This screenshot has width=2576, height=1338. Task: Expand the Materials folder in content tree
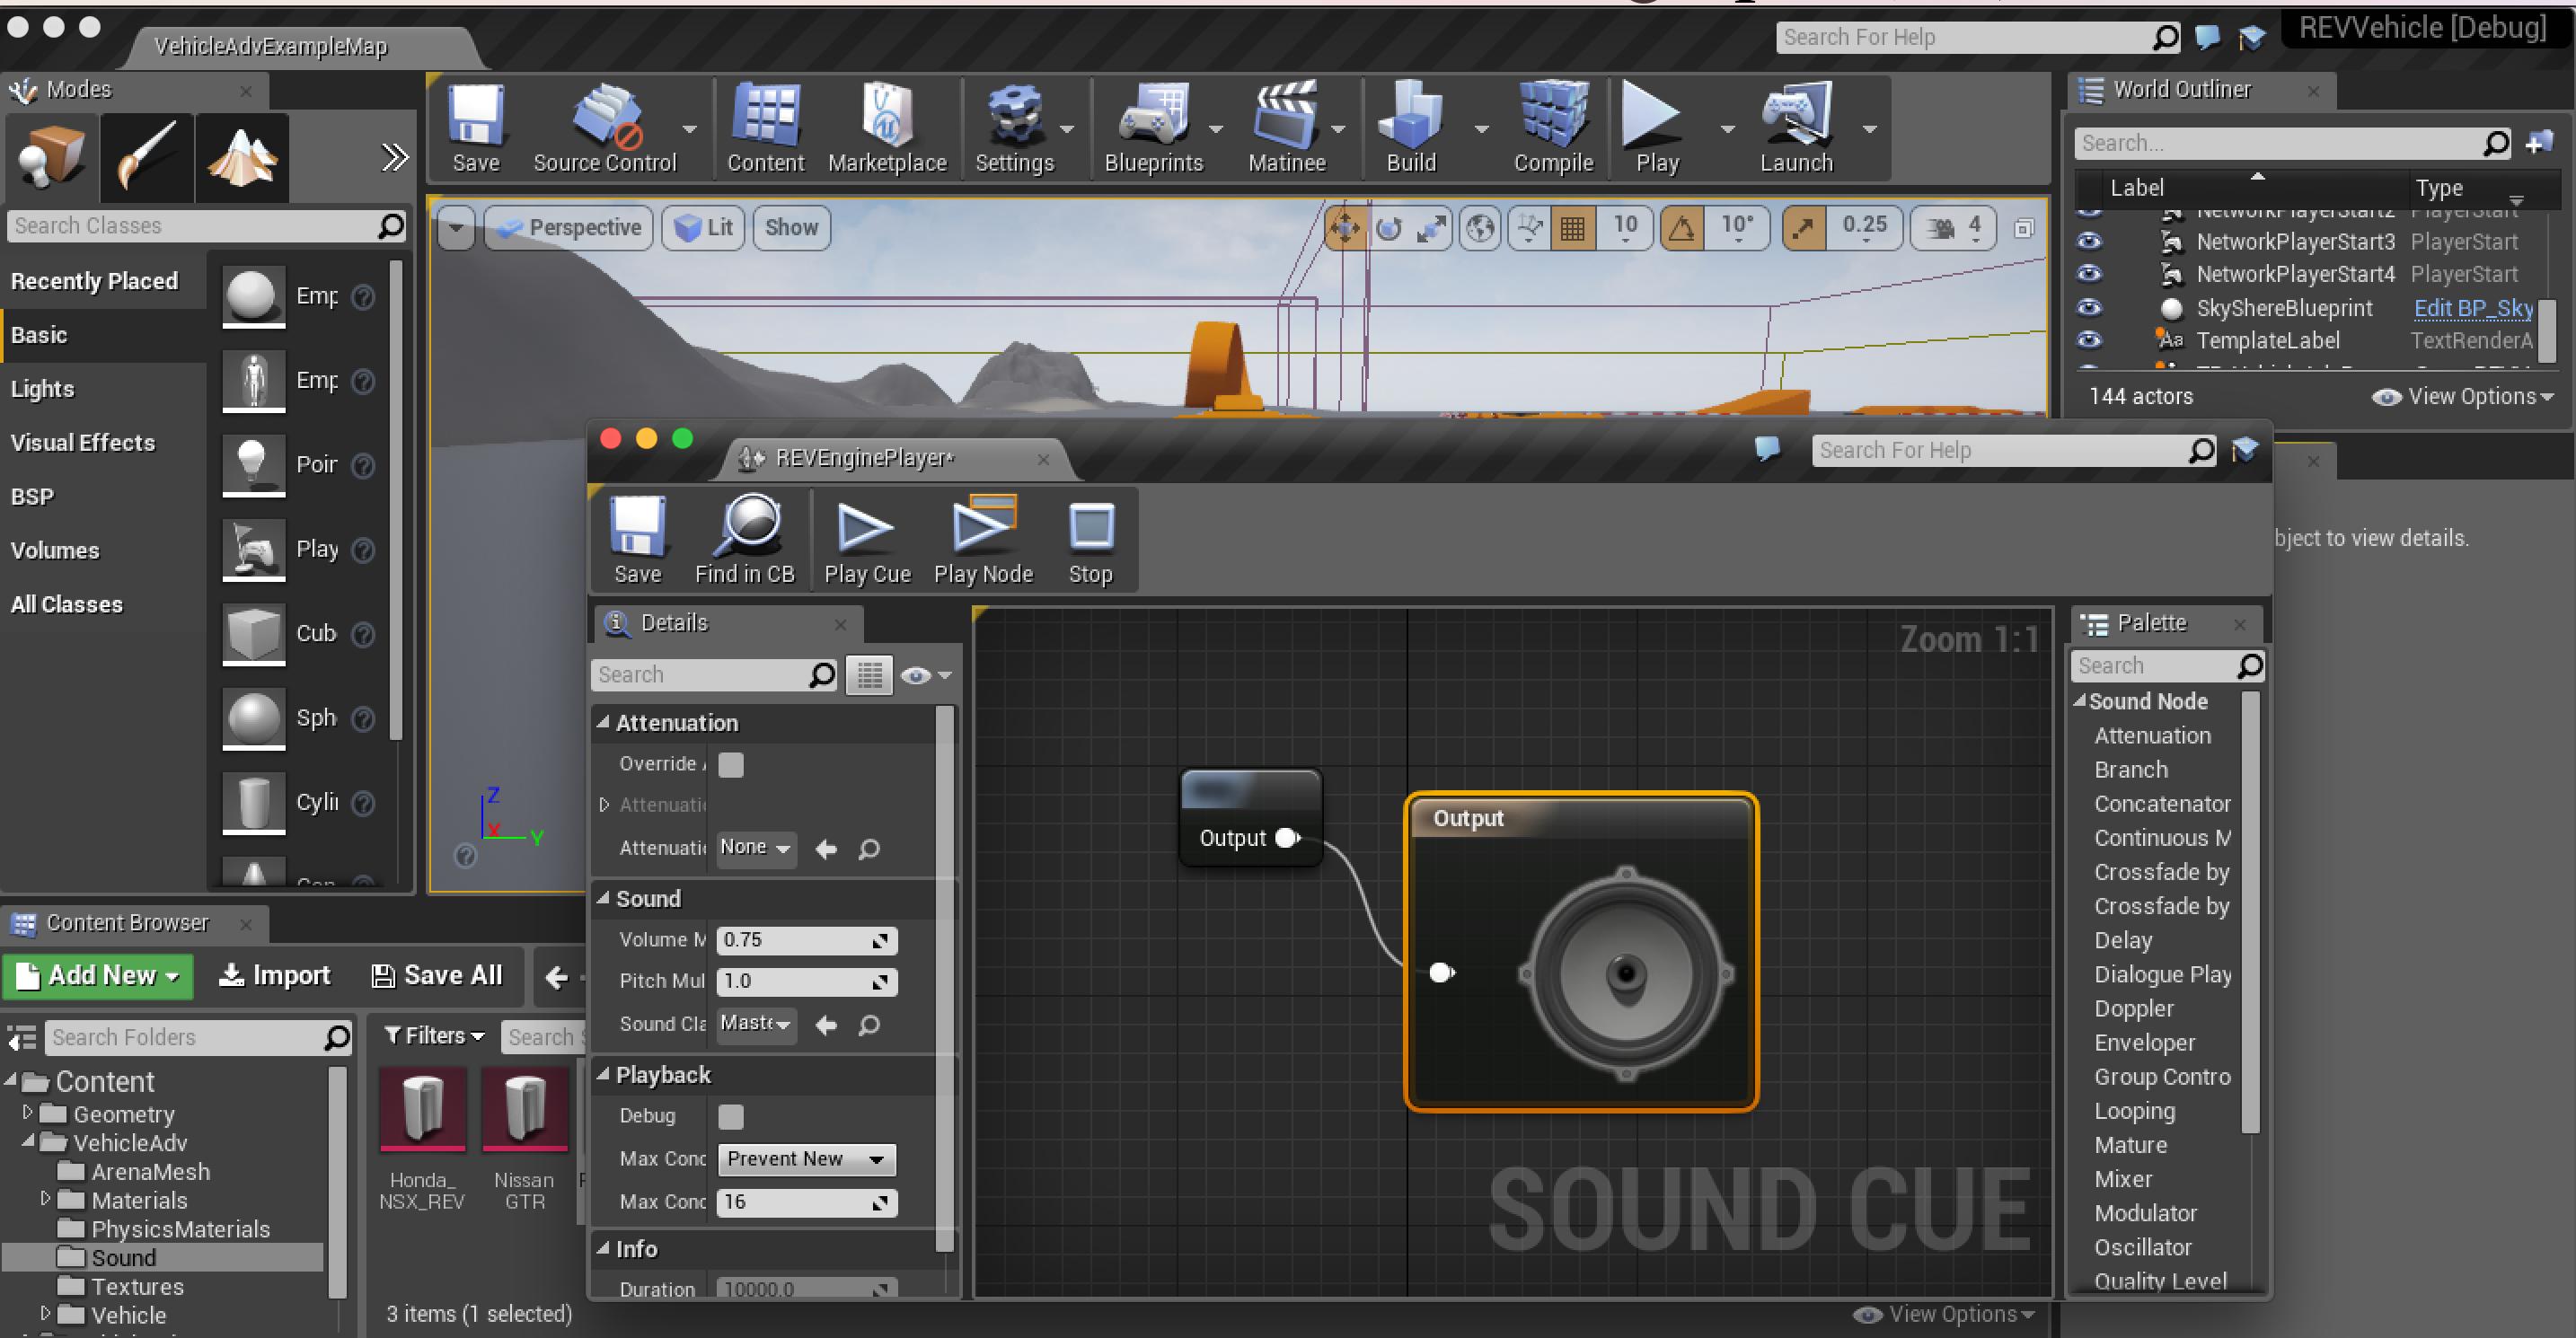[45, 1199]
